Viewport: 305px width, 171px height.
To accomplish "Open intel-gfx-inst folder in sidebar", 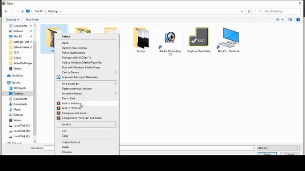I will point(21,42).
